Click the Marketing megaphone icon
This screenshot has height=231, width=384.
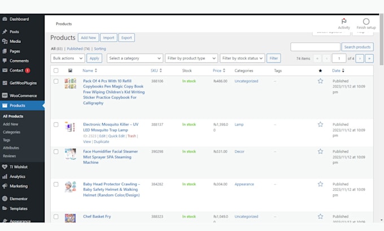[x=5, y=186]
